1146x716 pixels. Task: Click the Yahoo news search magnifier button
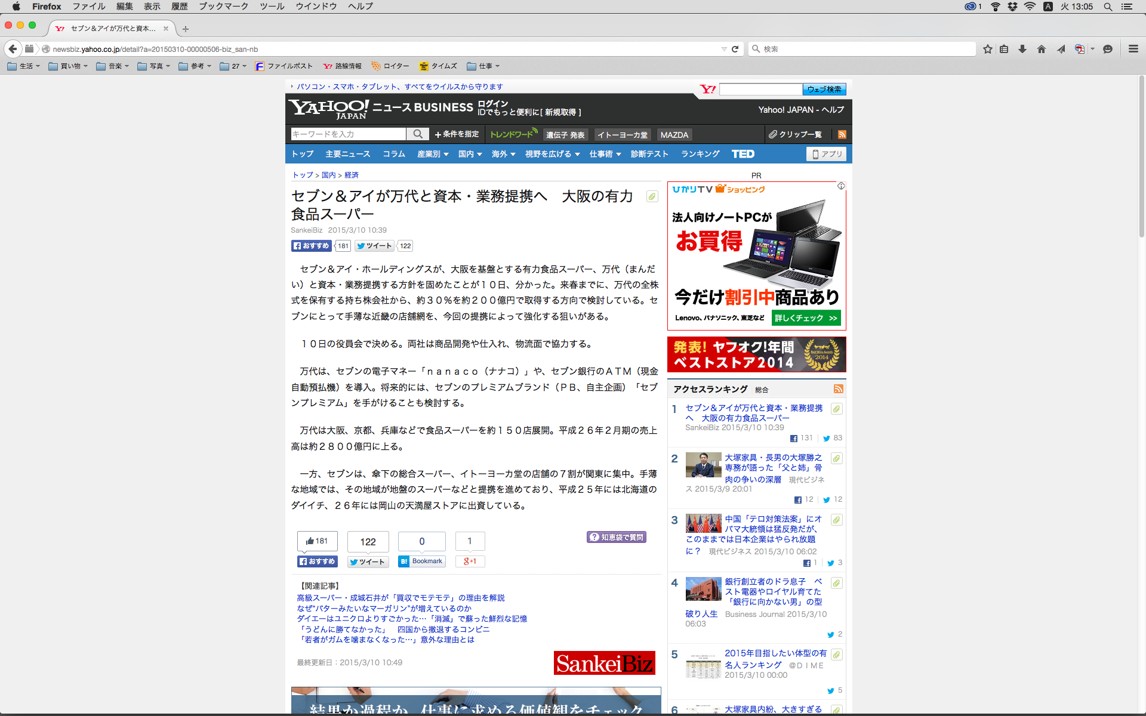tap(418, 134)
